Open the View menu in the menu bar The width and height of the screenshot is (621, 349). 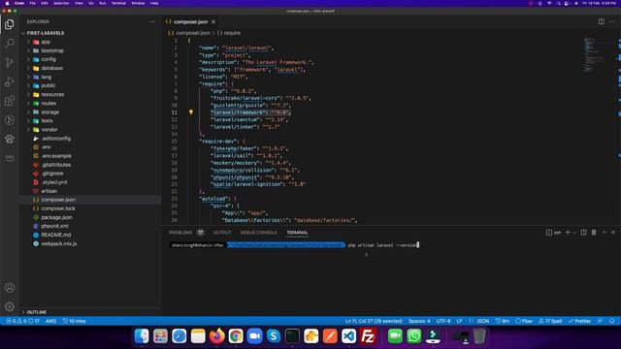click(79, 3)
